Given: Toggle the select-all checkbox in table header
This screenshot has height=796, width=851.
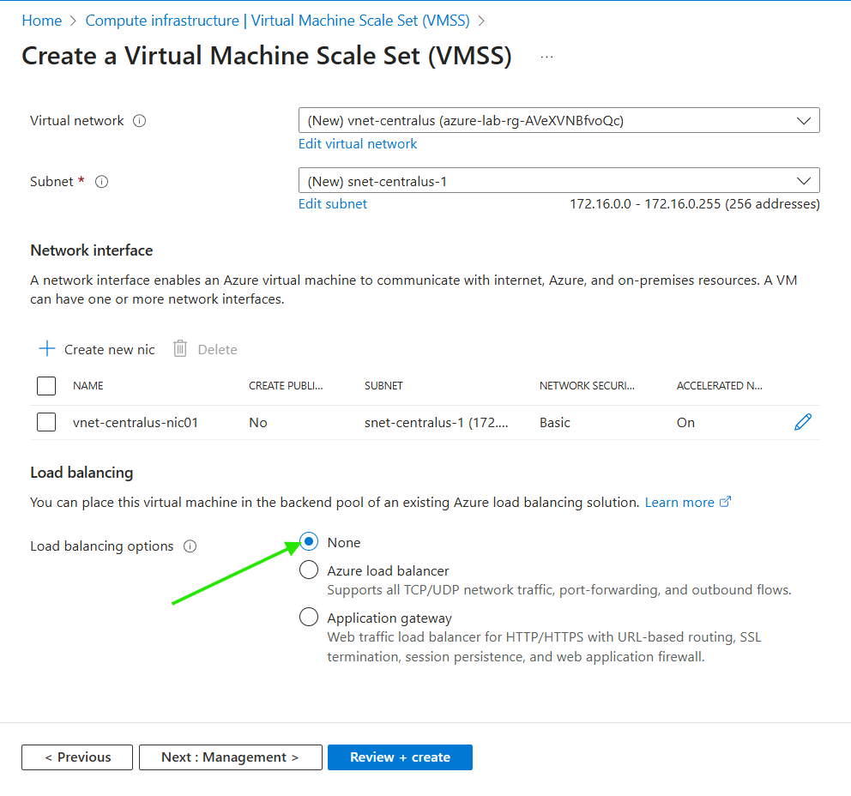Looking at the screenshot, I should 46,386.
